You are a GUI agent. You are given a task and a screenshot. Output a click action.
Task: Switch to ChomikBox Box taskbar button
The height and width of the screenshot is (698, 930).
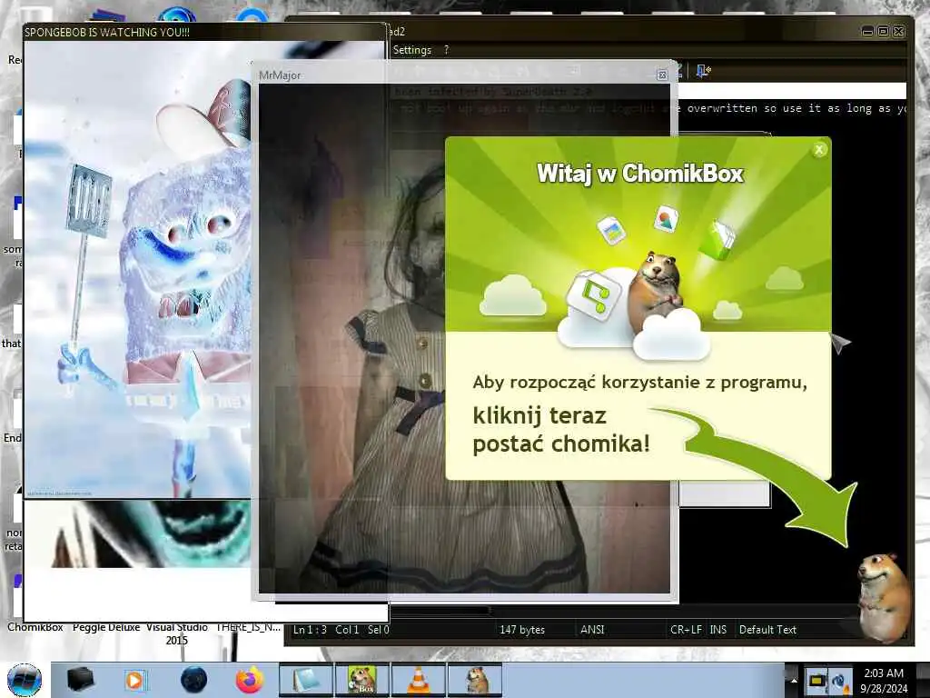tap(361, 680)
